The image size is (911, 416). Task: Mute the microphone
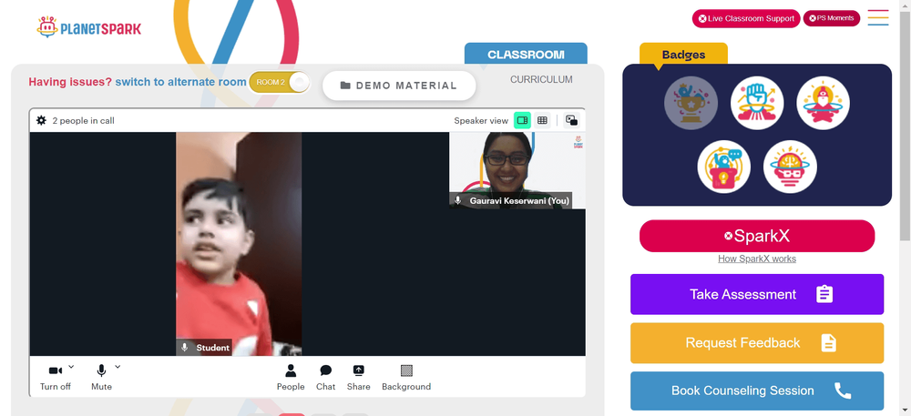pos(101,377)
